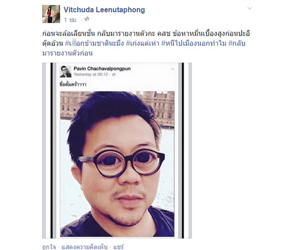294x250 pixels.
Task: Click the แสดงความคิดเห็น (Comment) button
Action: pos(85,247)
